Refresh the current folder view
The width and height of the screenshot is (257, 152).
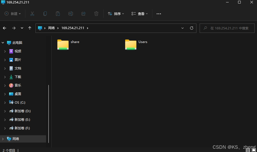[x=191, y=28]
